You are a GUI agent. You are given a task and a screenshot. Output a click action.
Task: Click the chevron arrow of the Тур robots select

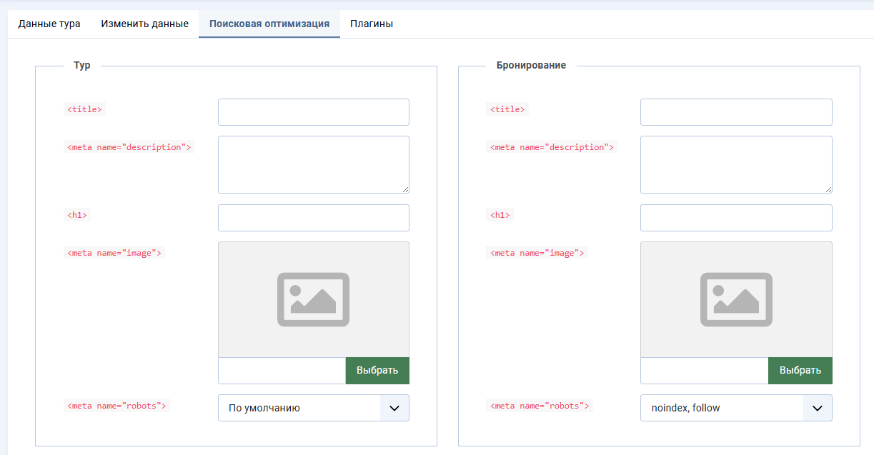coord(394,408)
